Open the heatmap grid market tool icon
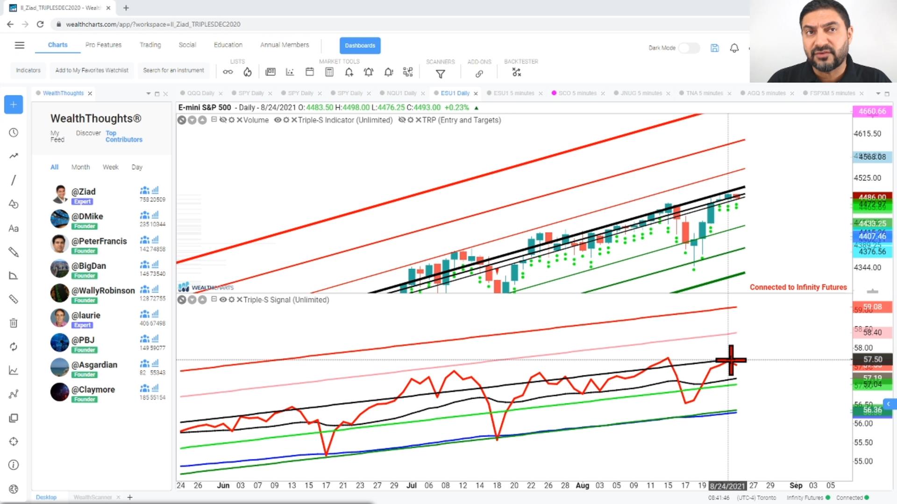This screenshot has height=504, width=897. click(408, 72)
